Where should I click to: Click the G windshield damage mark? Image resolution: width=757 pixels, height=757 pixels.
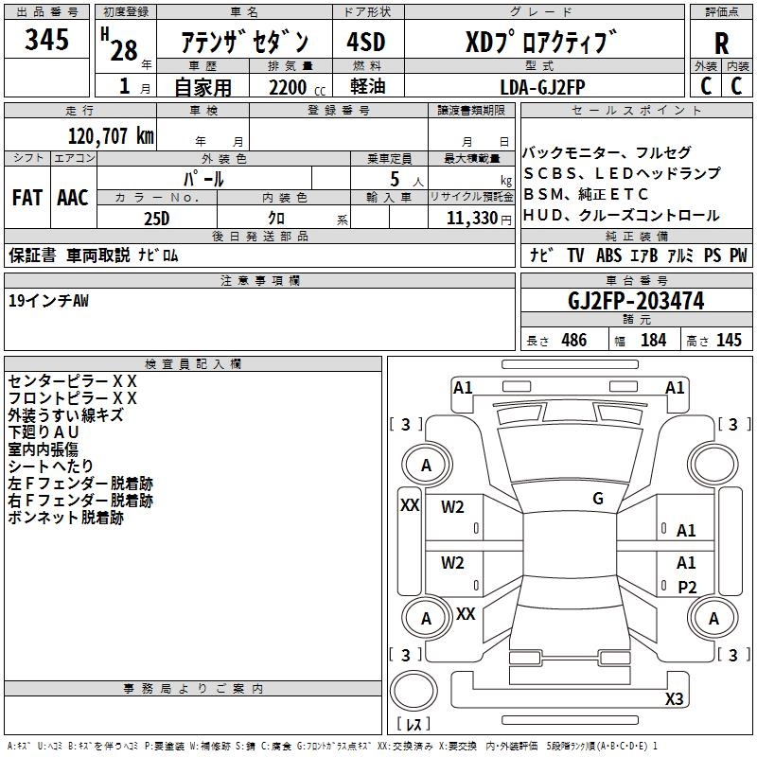(x=597, y=499)
